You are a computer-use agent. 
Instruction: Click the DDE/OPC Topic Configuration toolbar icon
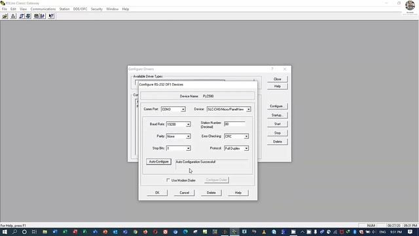37,16
